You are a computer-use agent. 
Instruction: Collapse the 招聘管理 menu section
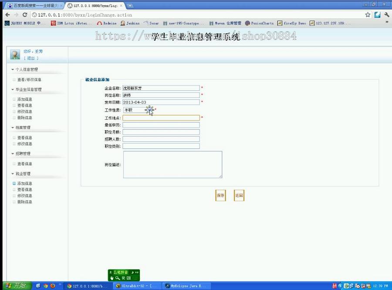(x=21, y=154)
